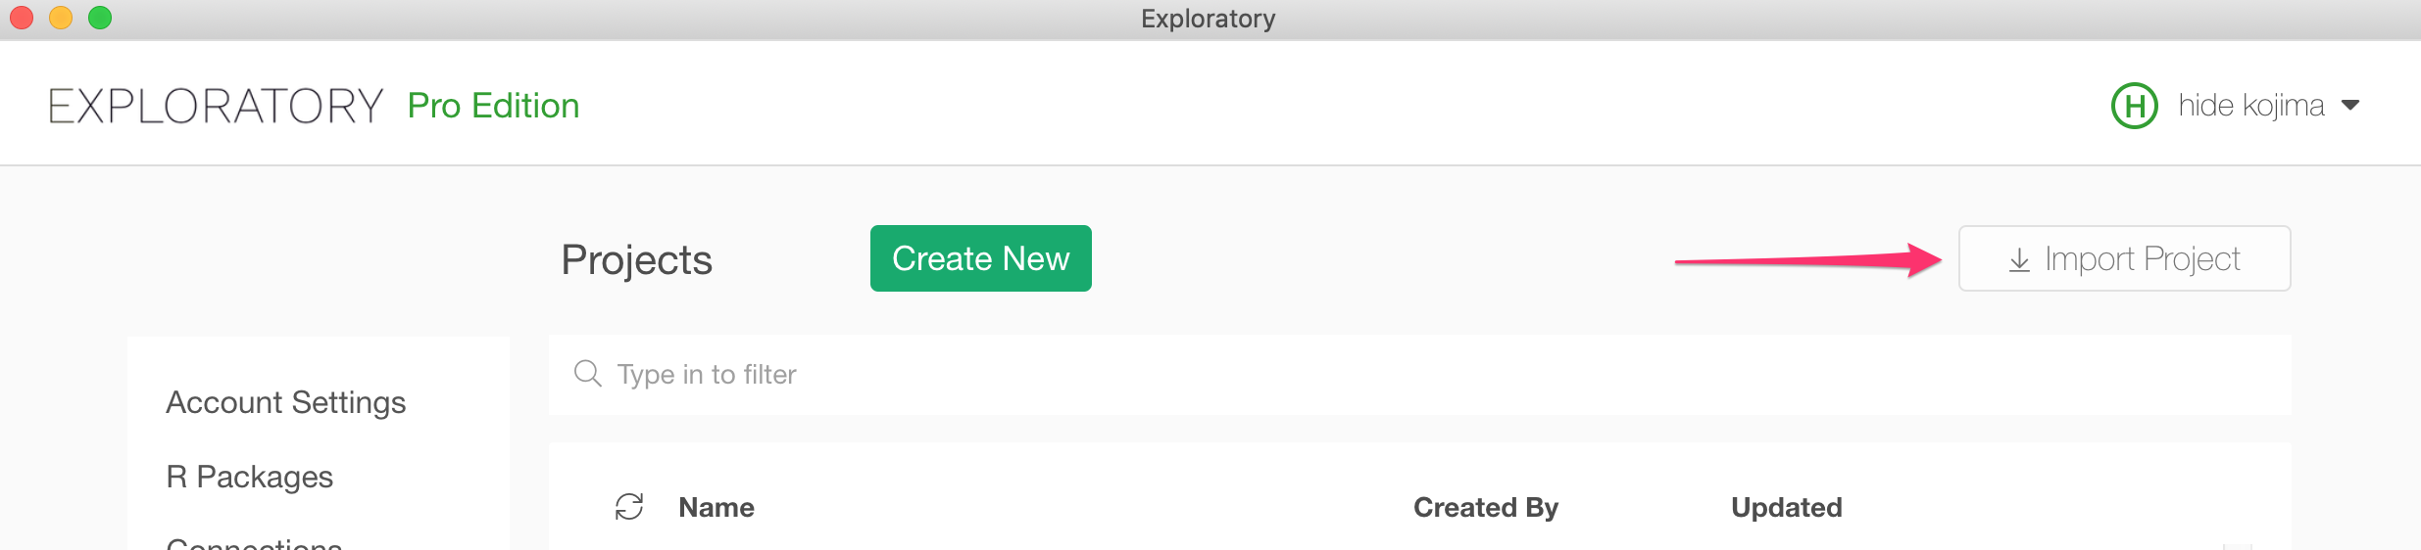This screenshot has width=2421, height=550.
Task: Click the hide kojima username
Action: coord(2251,105)
